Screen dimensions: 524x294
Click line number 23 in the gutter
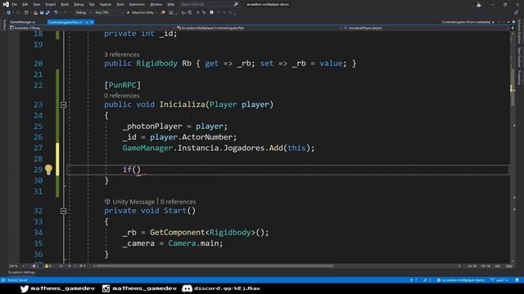click(38, 105)
